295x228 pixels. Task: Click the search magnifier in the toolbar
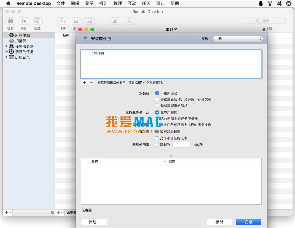click(x=130, y=21)
